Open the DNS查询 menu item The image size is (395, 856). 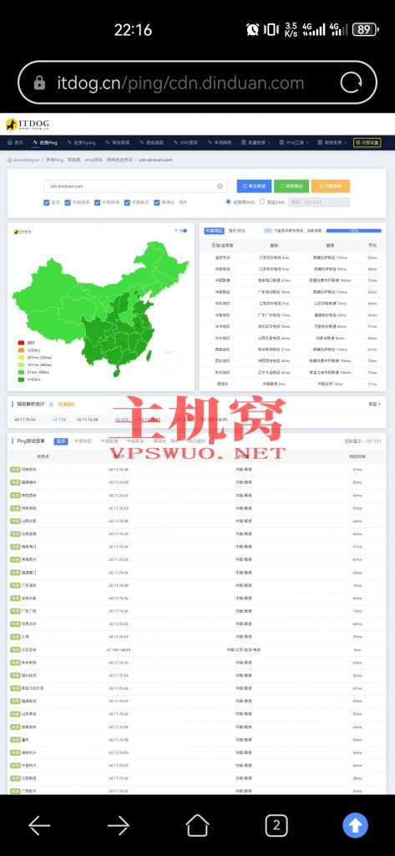[186, 142]
